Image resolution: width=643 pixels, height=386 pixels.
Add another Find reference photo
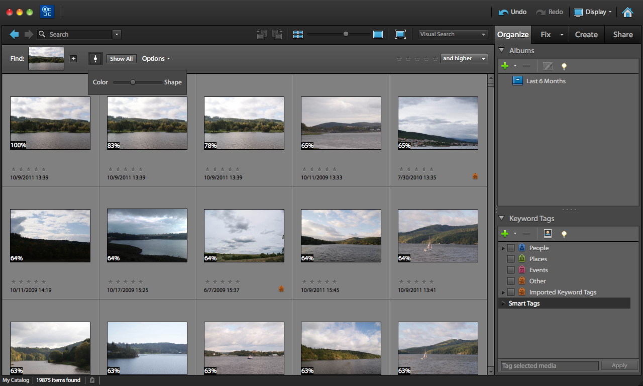(x=73, y=59)
